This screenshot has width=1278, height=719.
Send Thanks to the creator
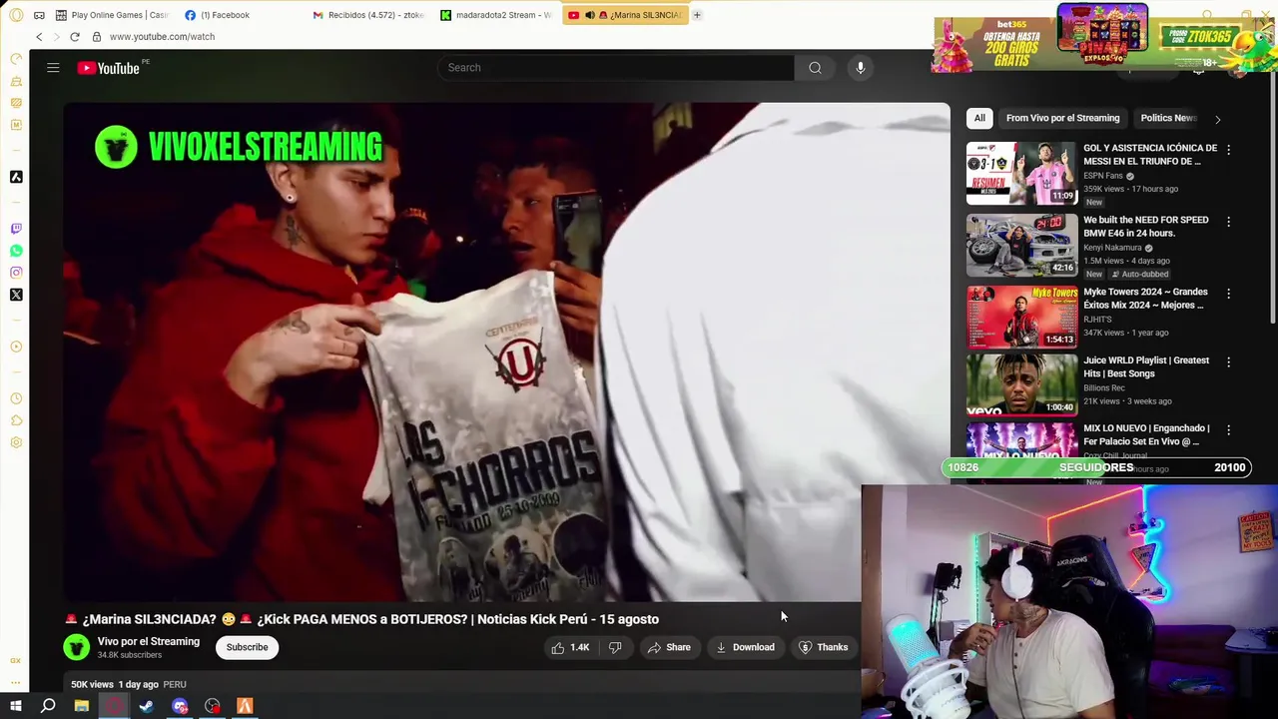click(x=824, y=647)
